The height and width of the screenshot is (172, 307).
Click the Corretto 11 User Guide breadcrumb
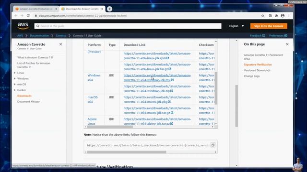click(87, 35)
